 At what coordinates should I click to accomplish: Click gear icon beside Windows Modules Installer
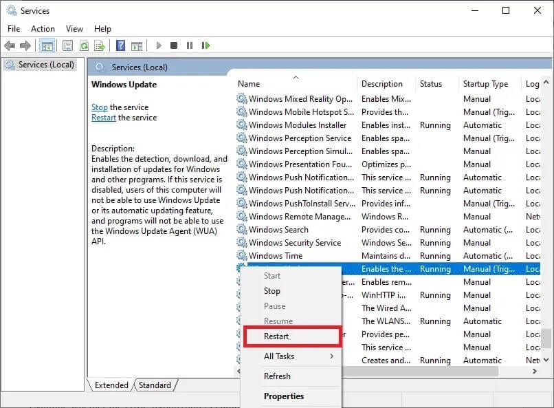(242, 125)
